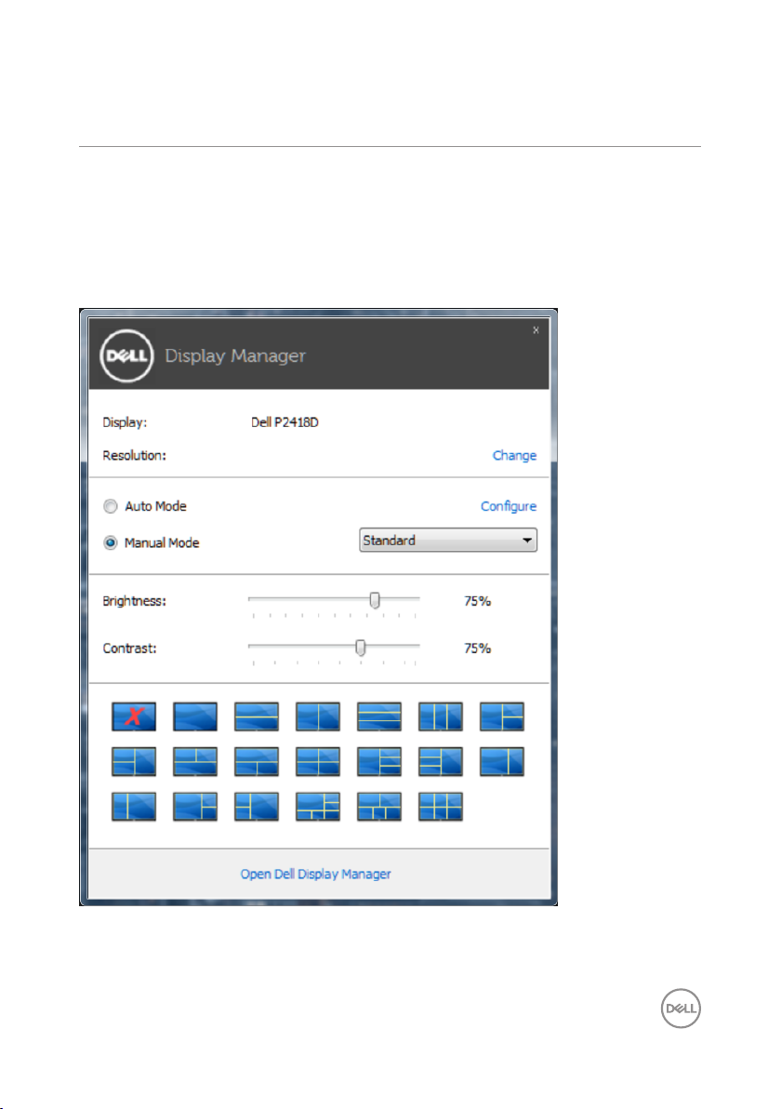Click the Configure link for Auto Mode
This screenshot has height=1109, width=781.
[509, 507]
